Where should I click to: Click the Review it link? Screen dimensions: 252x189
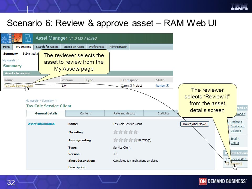coord(237,164)
